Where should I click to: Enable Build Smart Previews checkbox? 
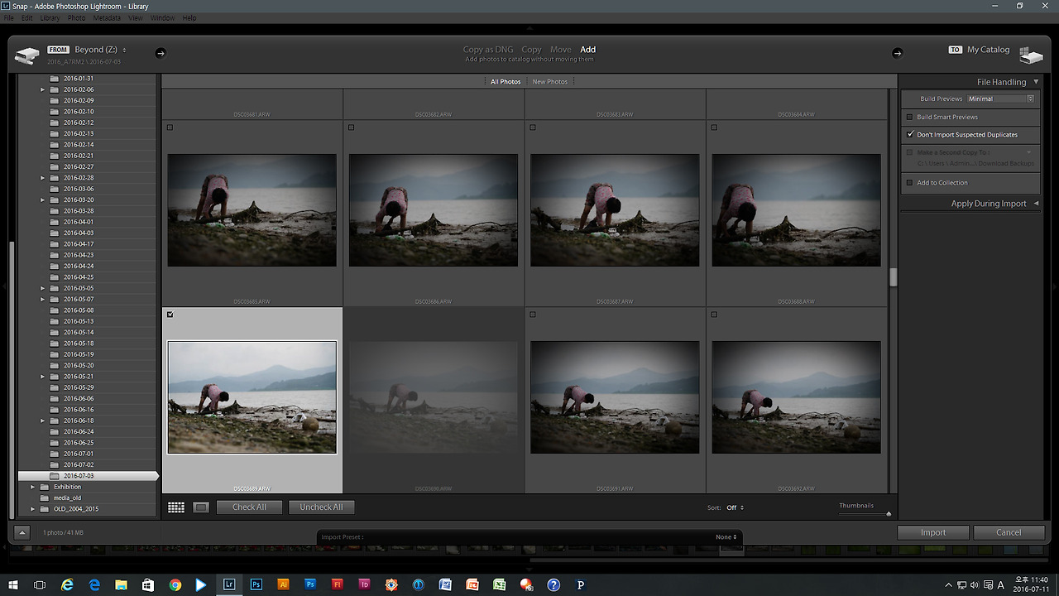pyautogui.click(x=910, y=118)
